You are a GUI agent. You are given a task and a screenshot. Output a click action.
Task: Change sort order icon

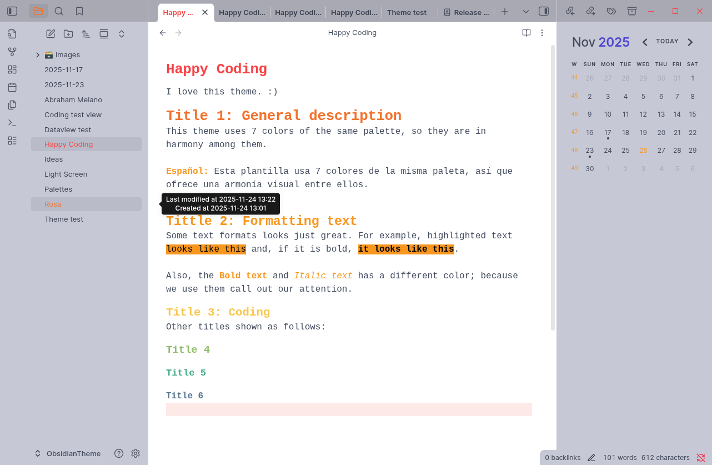(x=86, y=34)
